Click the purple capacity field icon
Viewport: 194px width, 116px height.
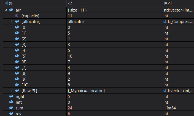(x=17, y=16)
